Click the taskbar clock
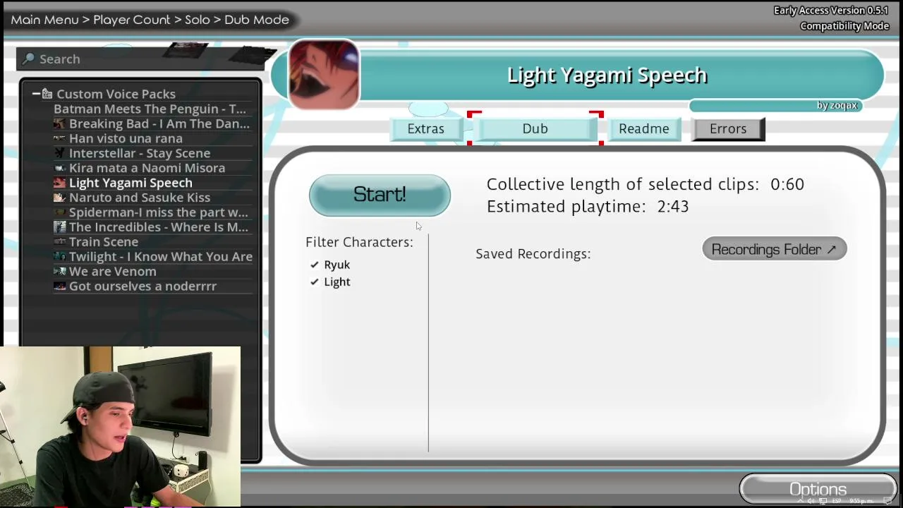 (x=861, y=501)
